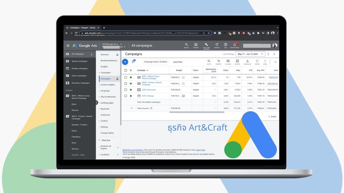Tick checkbox for TOFU Display row
This screenshot has height=193, width=344.
(126, 96)
